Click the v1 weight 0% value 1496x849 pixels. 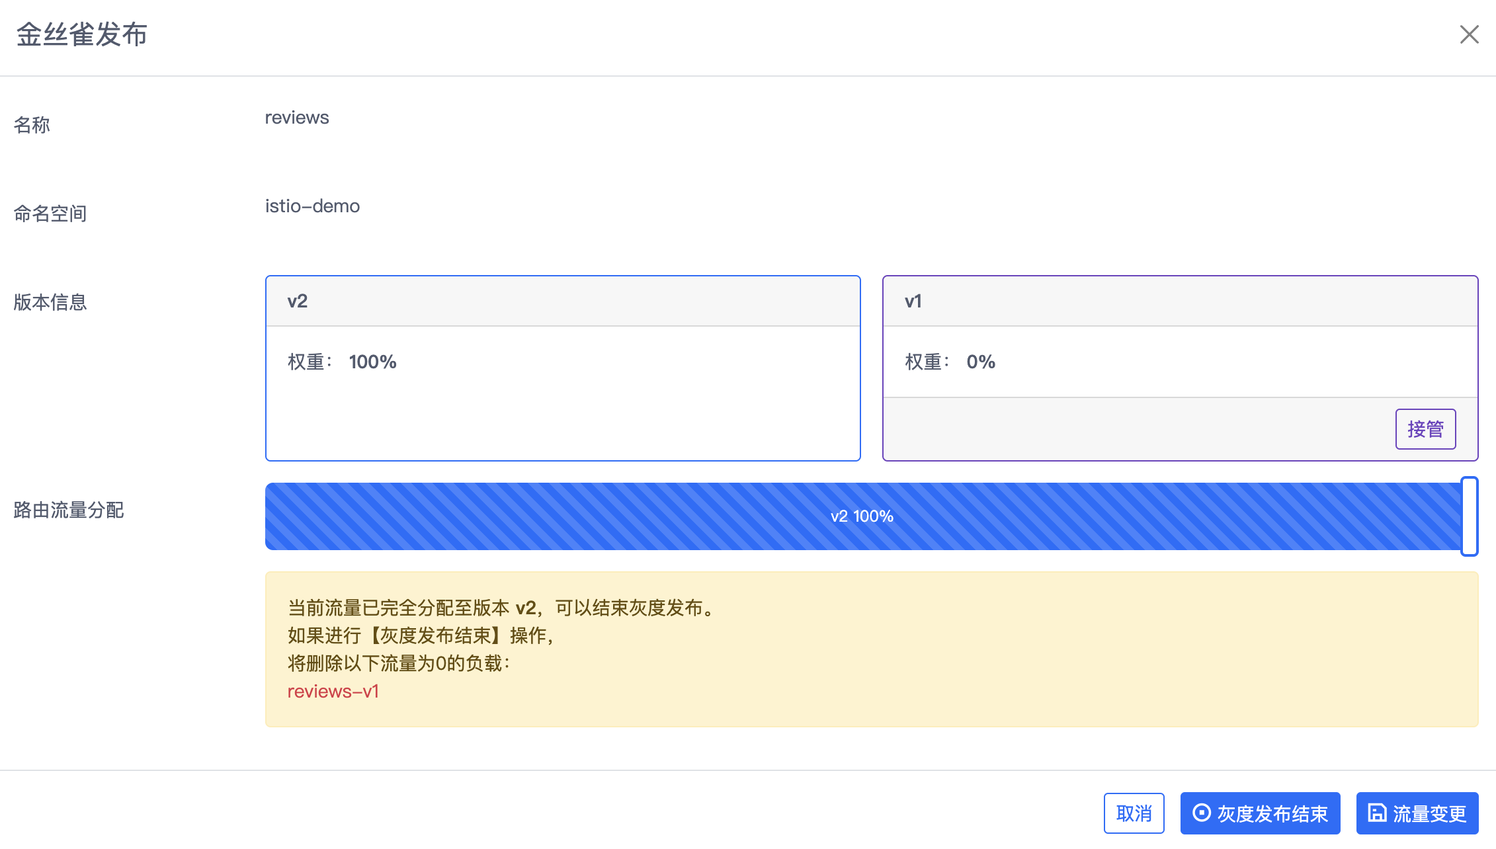tap(980, 362)
